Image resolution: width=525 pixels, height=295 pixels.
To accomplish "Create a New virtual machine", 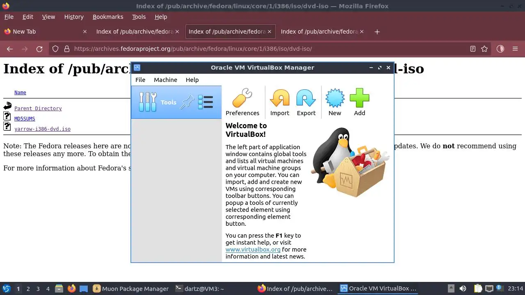I will [x=335, y=102].
